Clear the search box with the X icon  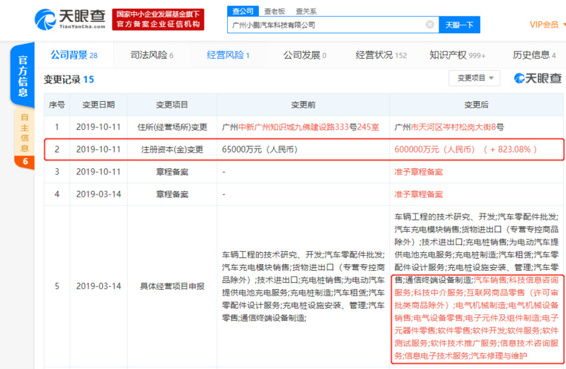(x=429, y=25)
